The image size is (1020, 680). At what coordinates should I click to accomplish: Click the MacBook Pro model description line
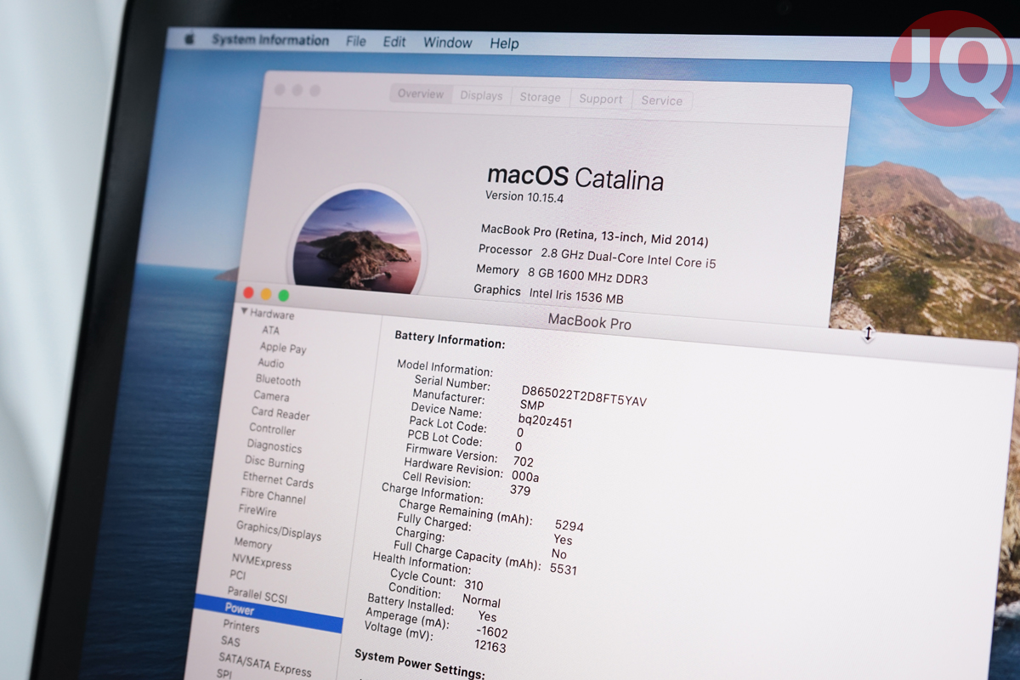pyautogui.click(x=594, y=235)
